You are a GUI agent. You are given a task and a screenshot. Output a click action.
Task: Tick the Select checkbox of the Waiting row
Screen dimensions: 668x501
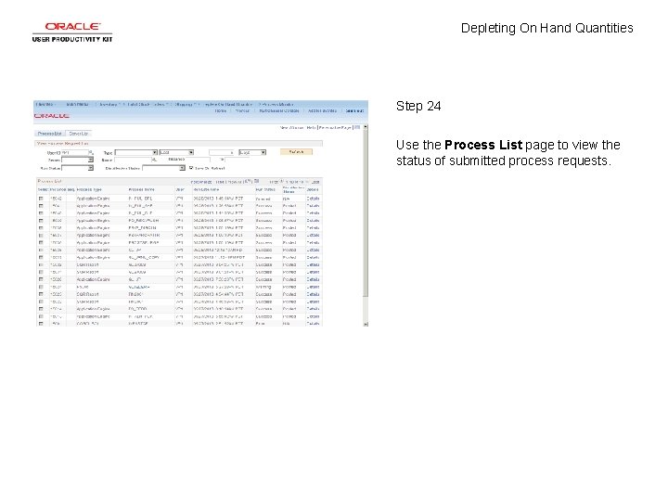click(x=41, y=287)
